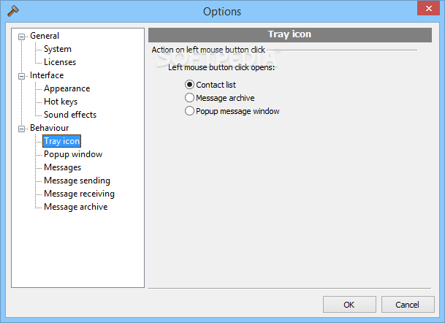
Task: Go to Hot keys settings
Action: click(61, 102)
